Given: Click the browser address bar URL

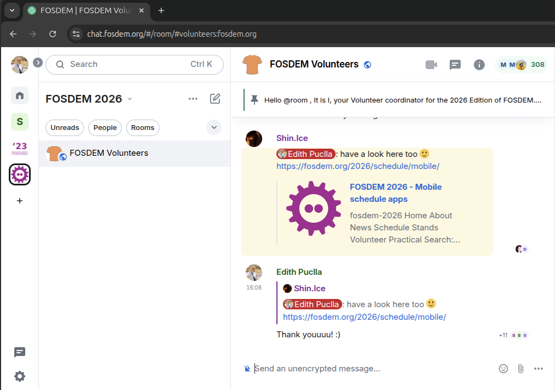Looking at the screenshot, I should [172, 34].
